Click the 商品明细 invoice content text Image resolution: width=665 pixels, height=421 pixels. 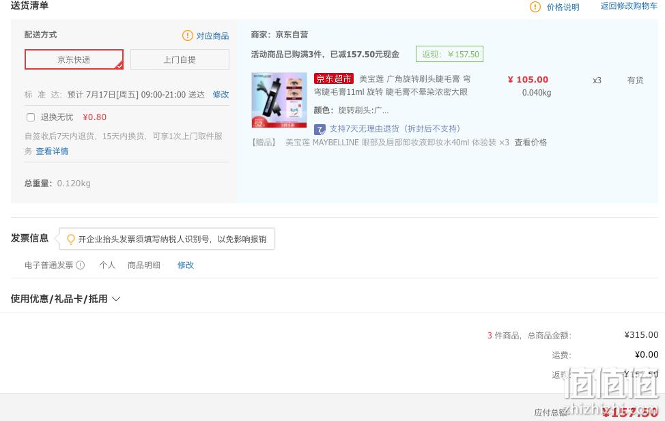click(x=144, y=265)
